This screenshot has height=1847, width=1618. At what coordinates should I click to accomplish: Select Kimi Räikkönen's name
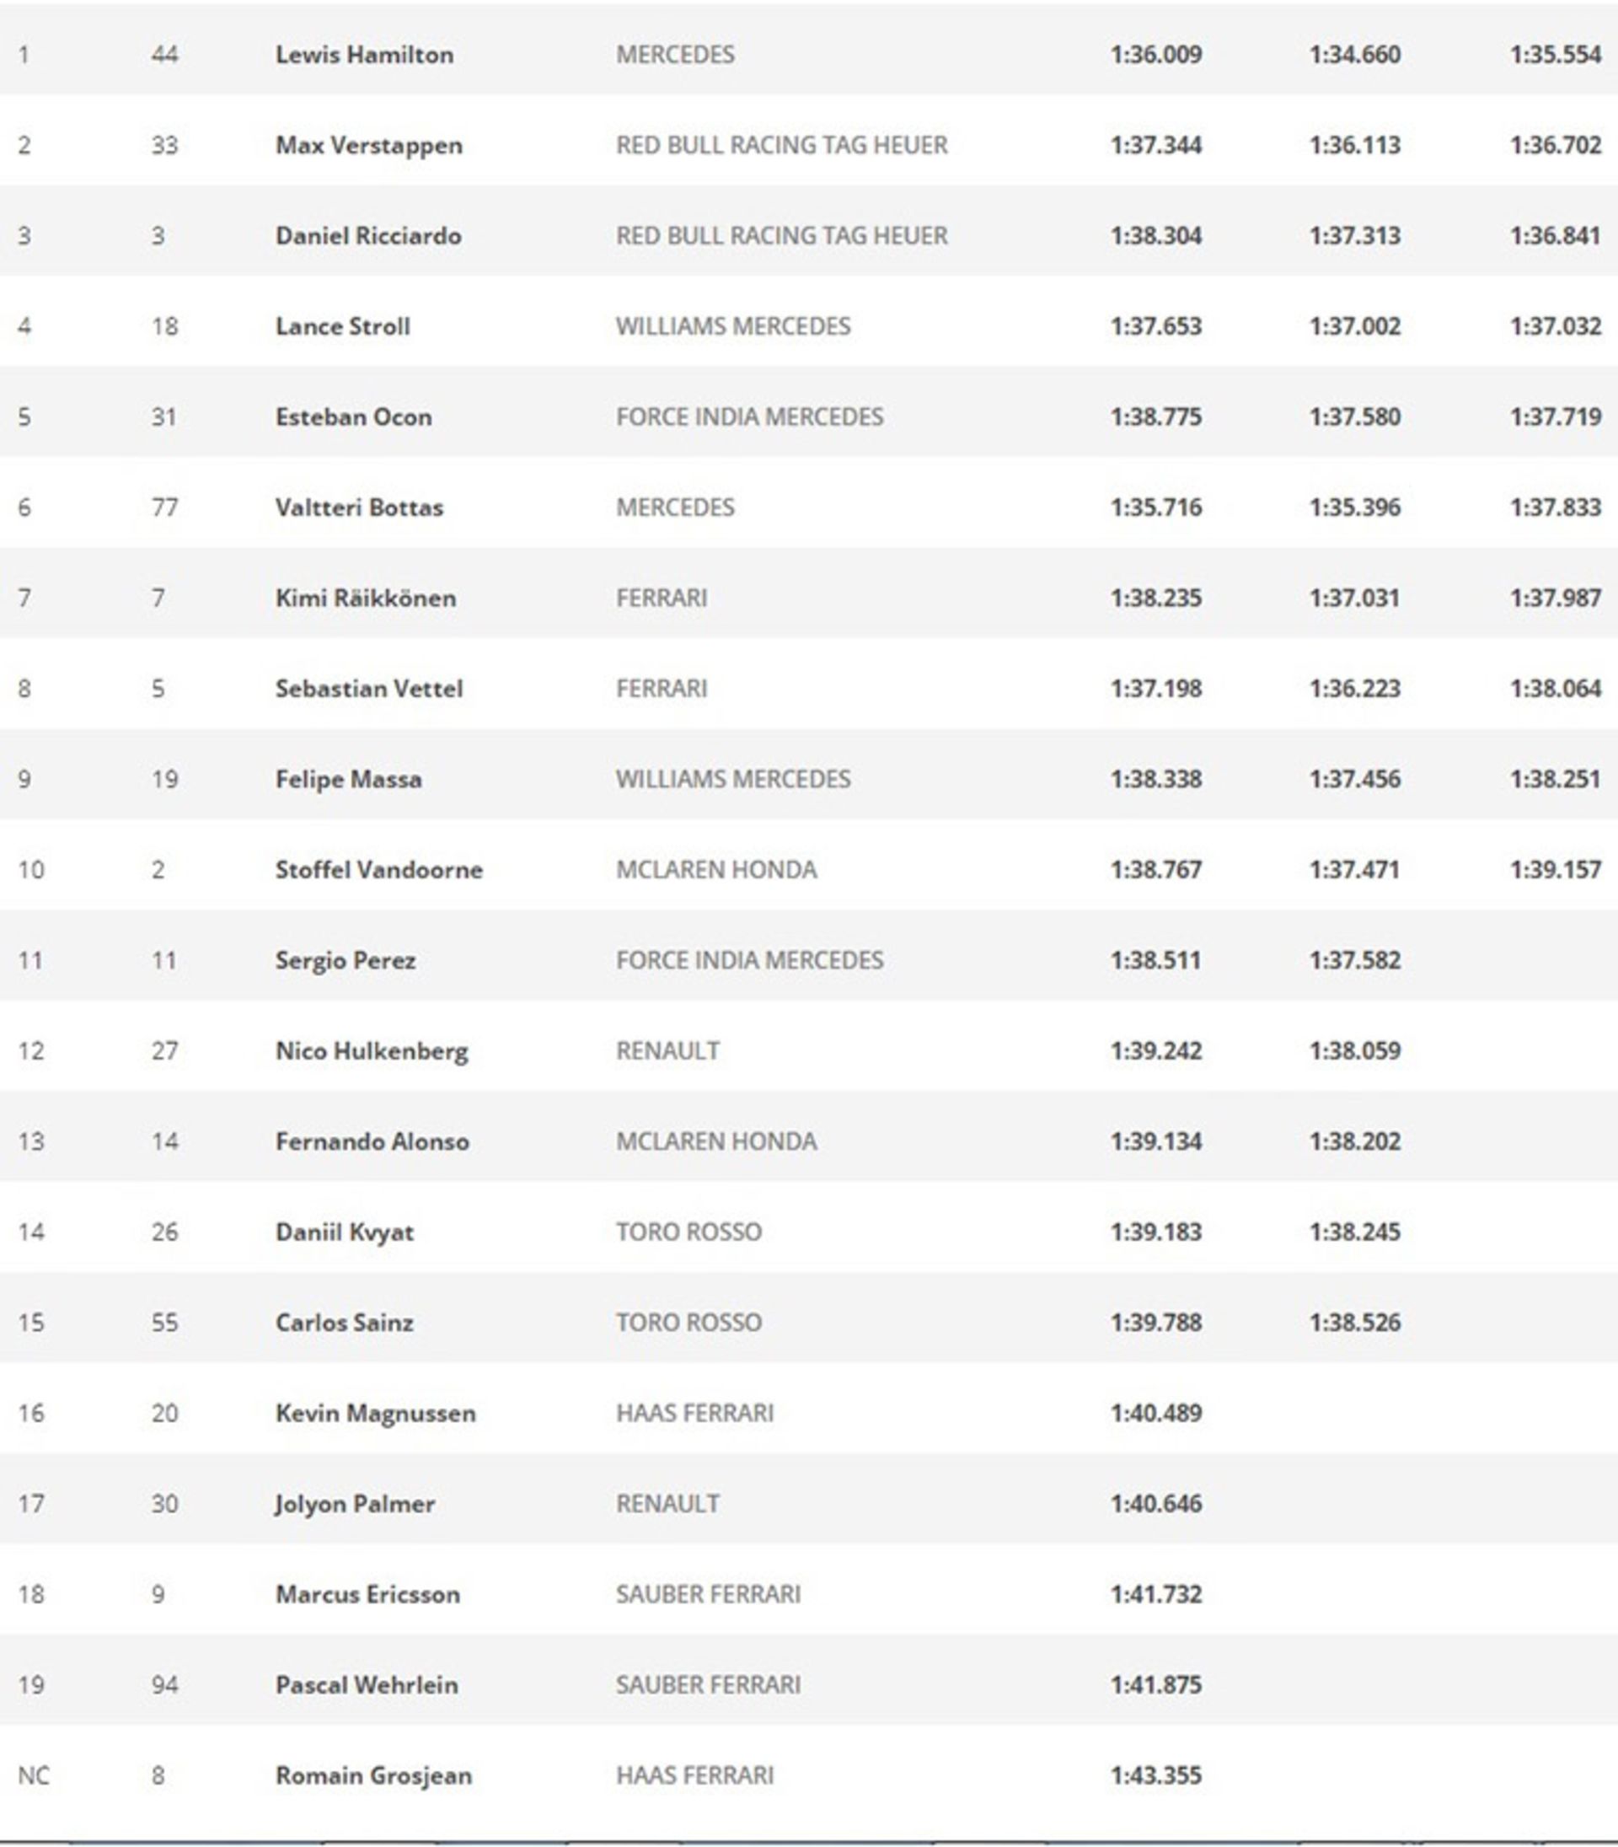(365, 598)
